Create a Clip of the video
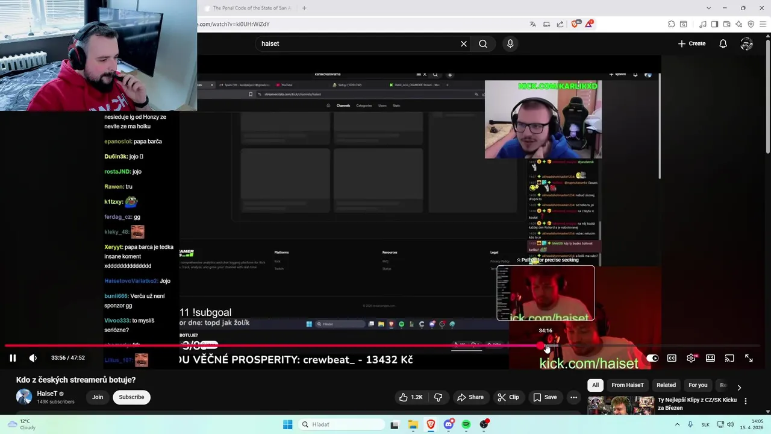 (508, 397)
